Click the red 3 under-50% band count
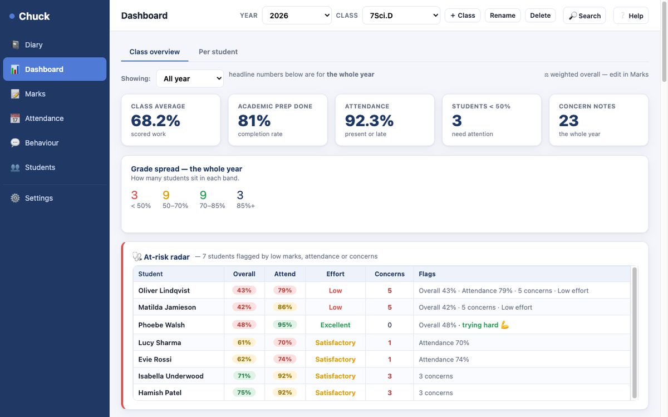 134,195
